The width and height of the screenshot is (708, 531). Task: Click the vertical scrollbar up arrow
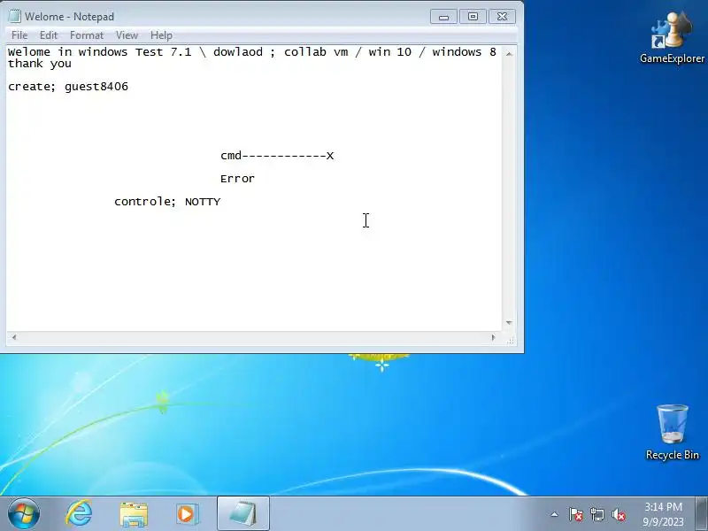point(509,54)
